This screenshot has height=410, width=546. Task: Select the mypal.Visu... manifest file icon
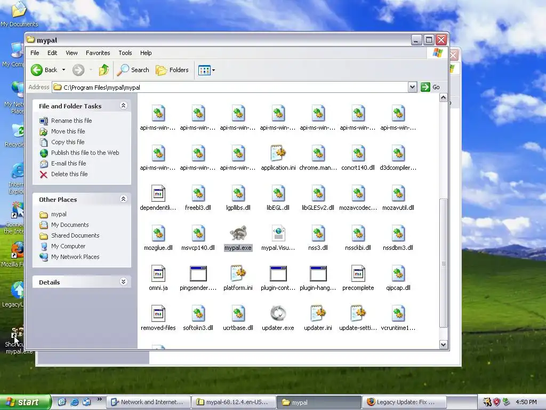click(x=278, y=234)
